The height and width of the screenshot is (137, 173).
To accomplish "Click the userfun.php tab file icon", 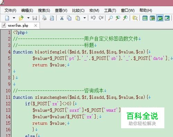I will point(4,25).
